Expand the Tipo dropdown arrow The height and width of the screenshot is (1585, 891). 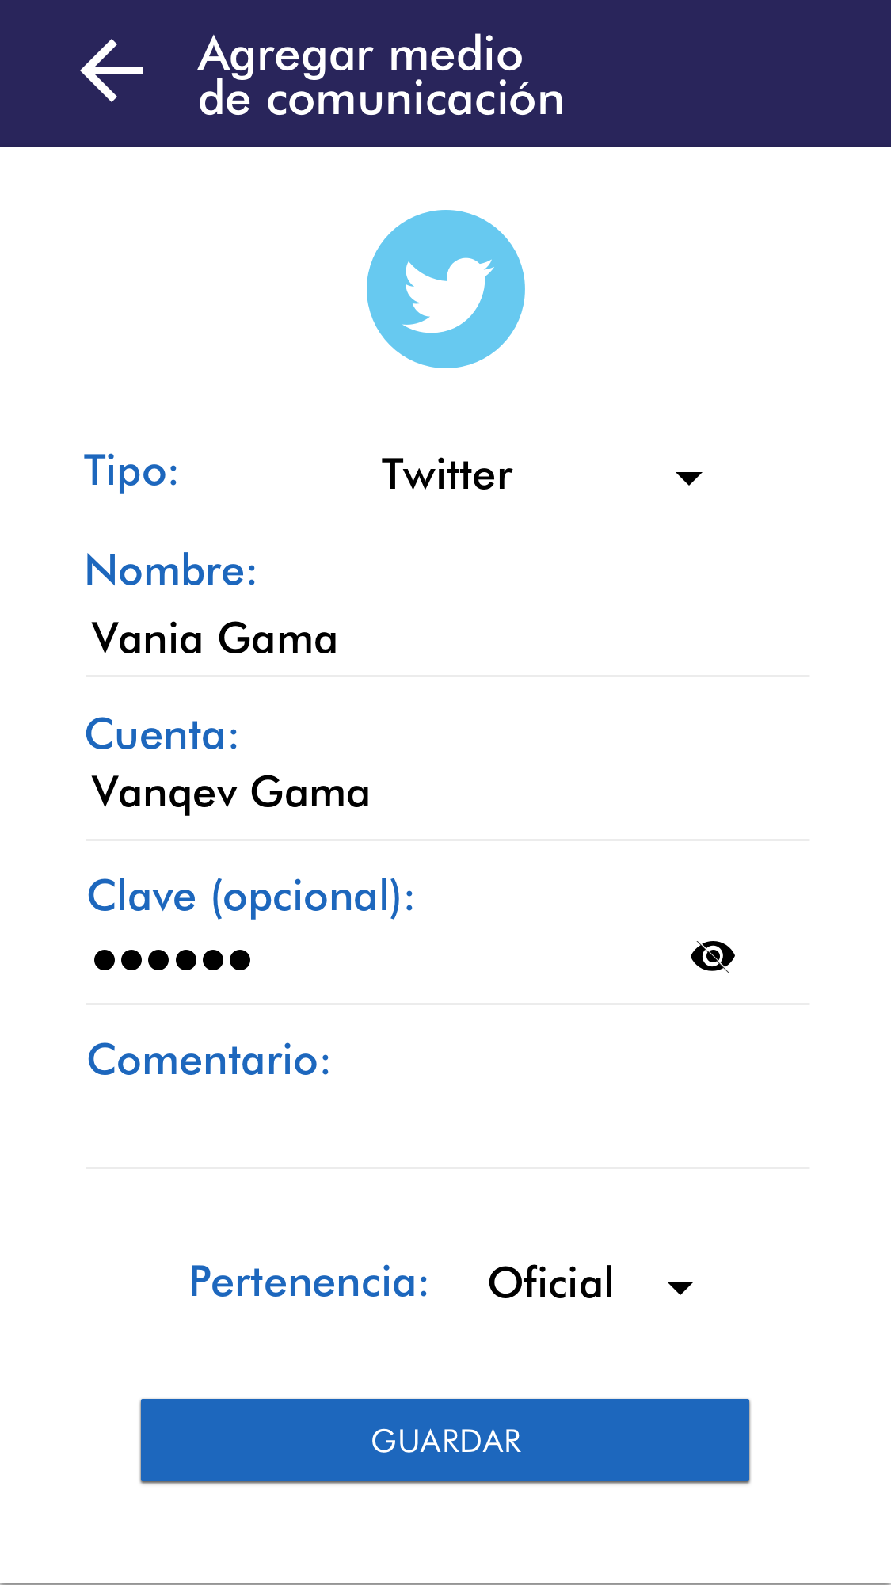click(688, 478)
